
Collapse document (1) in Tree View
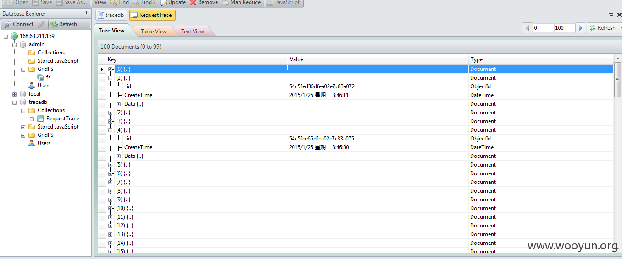[111, 78]
